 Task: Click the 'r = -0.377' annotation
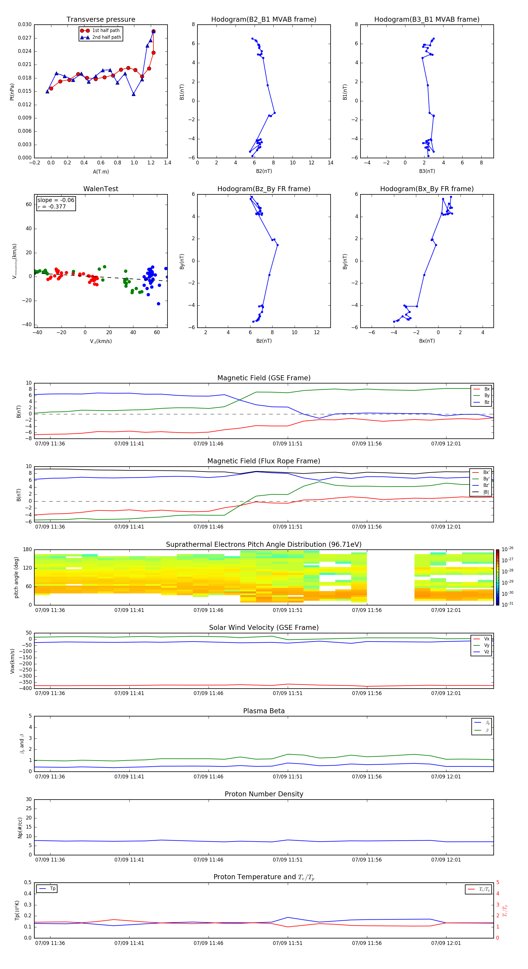click(x=52, y=206)
